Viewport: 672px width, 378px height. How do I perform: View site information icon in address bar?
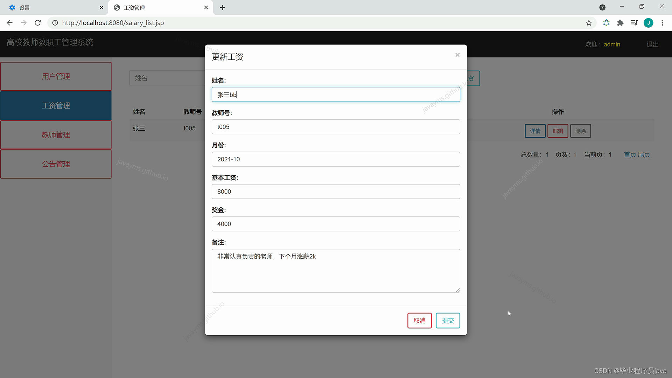pos(55,23)
